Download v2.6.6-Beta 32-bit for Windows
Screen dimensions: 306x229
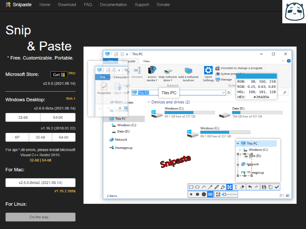pyautogui.click(x=23, y=118)
